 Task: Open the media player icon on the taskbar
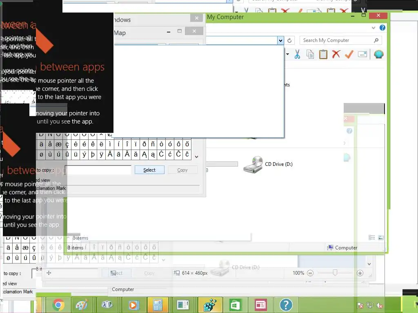point(133,305)
